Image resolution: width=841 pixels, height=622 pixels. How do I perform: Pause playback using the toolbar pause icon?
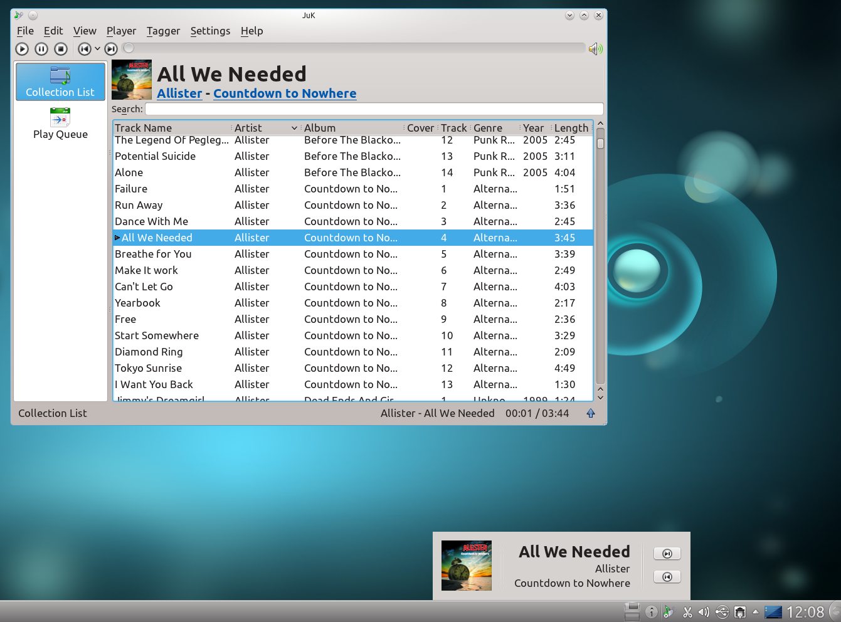[x=41, y=49]
